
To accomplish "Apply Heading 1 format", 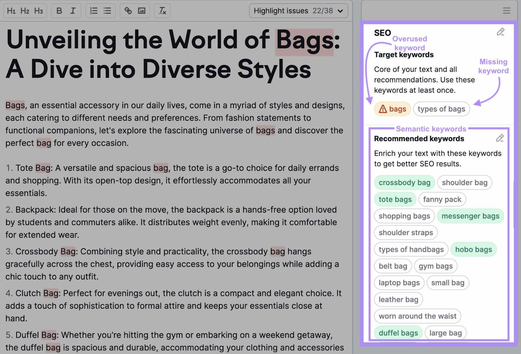I will coord(11,11).
